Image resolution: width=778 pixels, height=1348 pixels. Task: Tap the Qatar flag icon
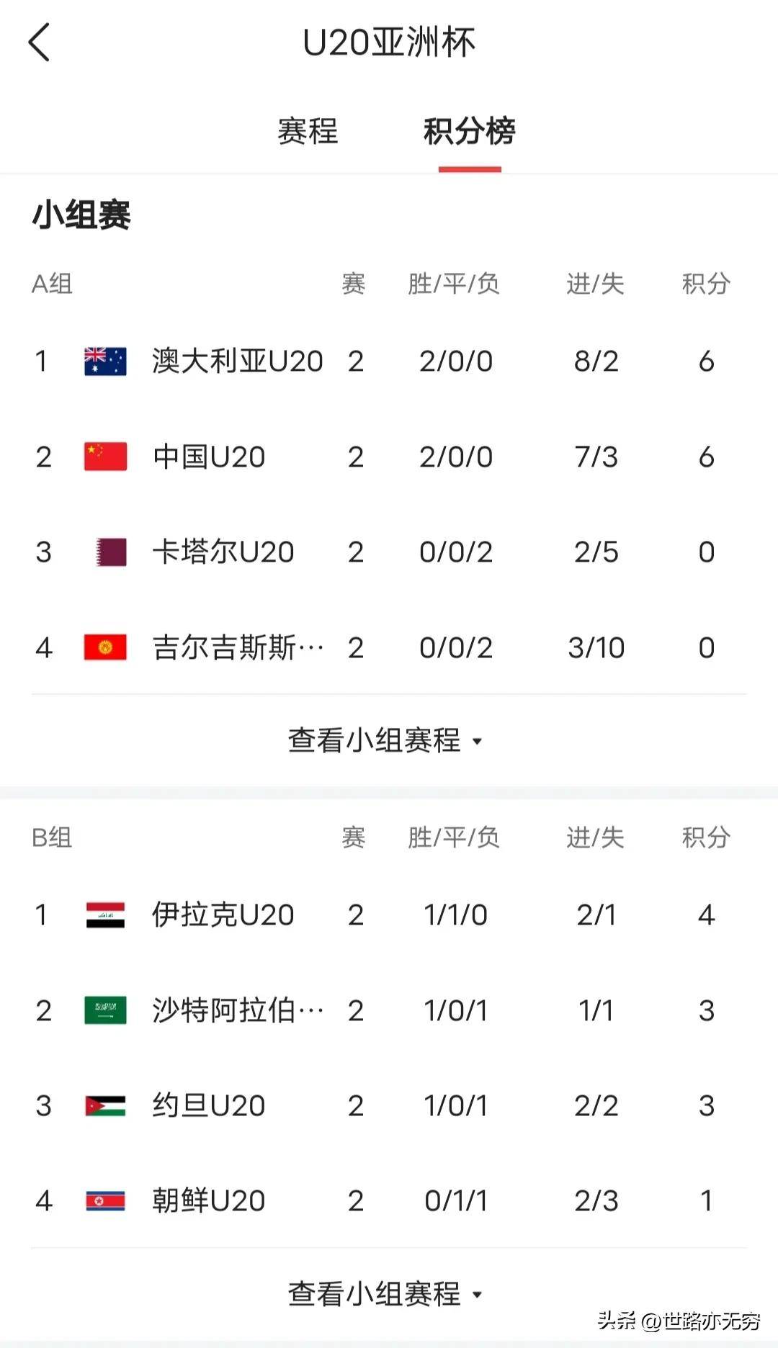click(x=111, y=552)
